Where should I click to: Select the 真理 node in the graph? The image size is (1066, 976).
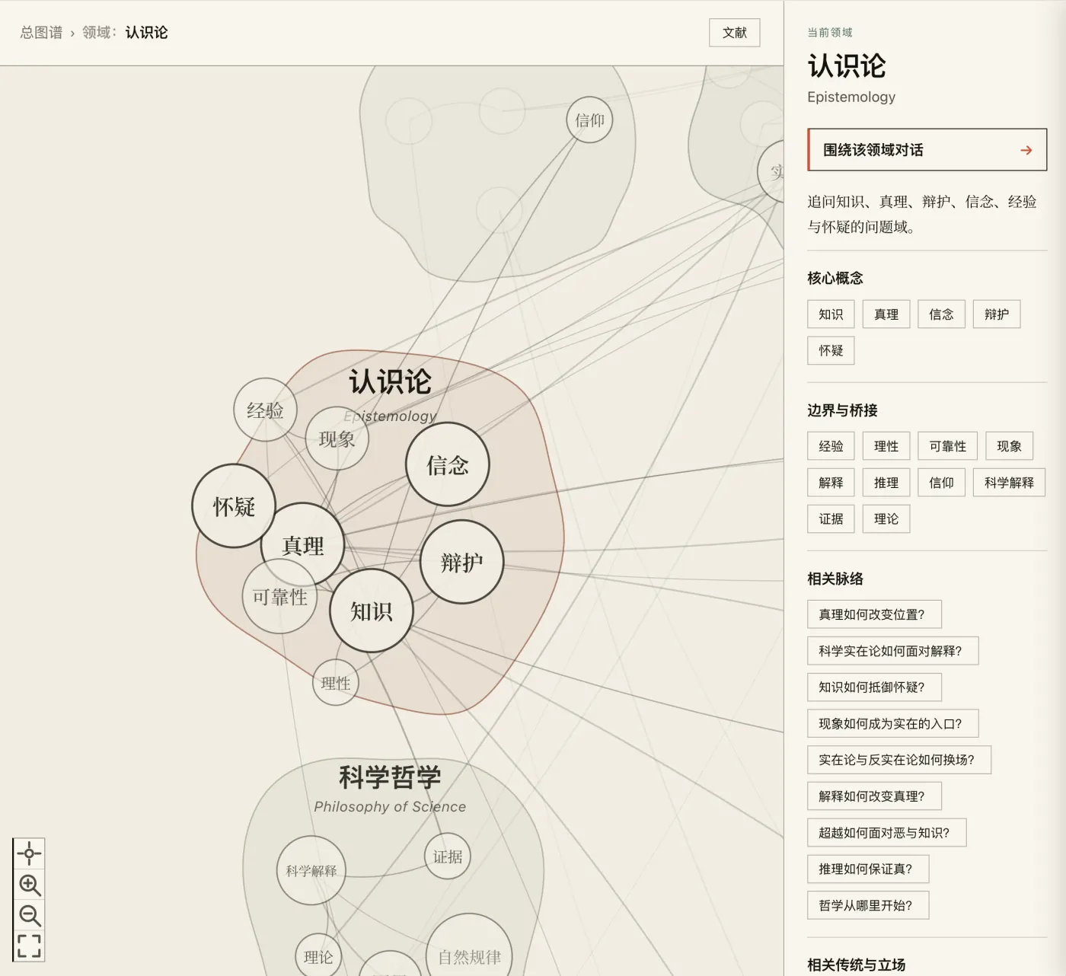(x=303, y=545)
